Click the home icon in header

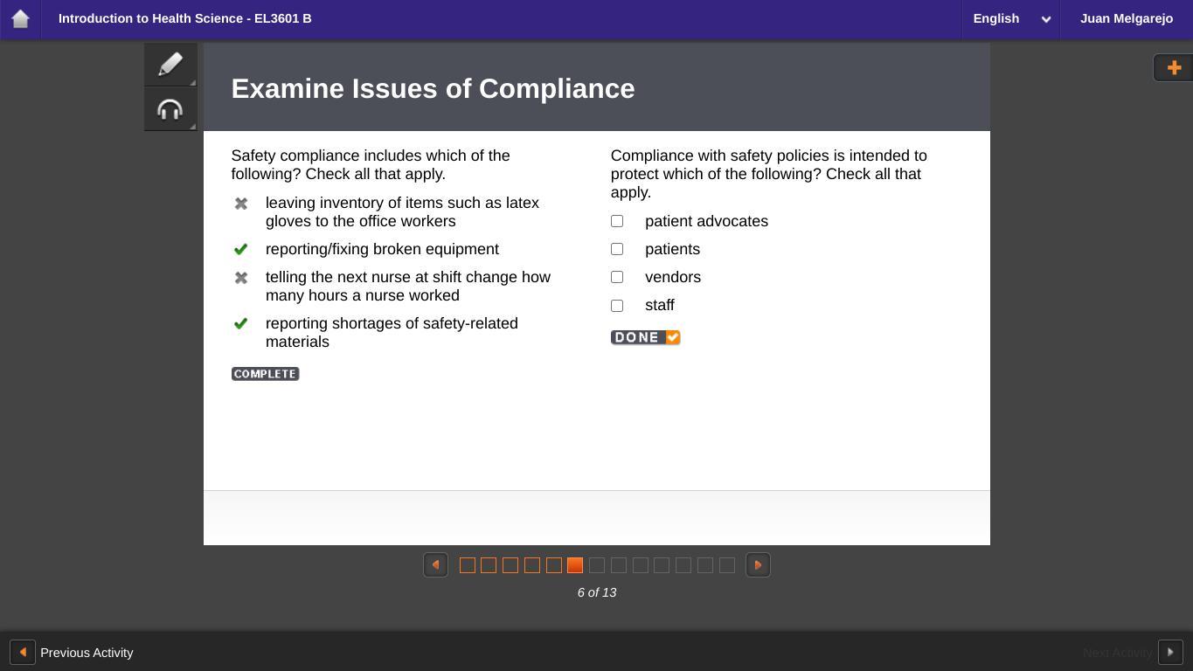[20, 18]
